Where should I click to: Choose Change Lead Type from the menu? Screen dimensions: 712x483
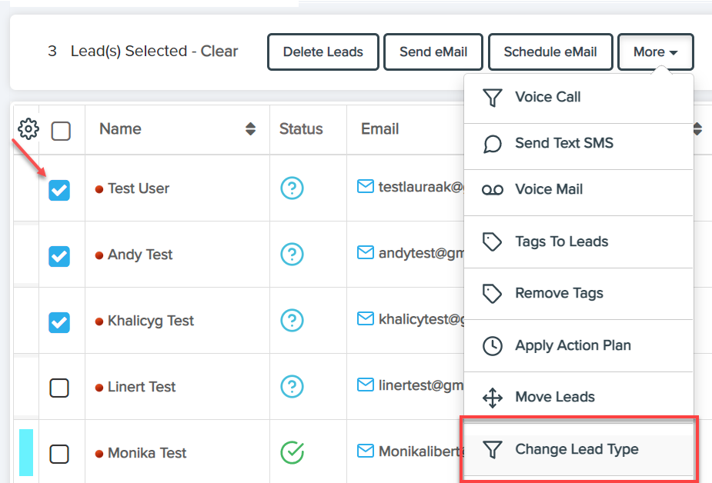click(x=577, y=449)
